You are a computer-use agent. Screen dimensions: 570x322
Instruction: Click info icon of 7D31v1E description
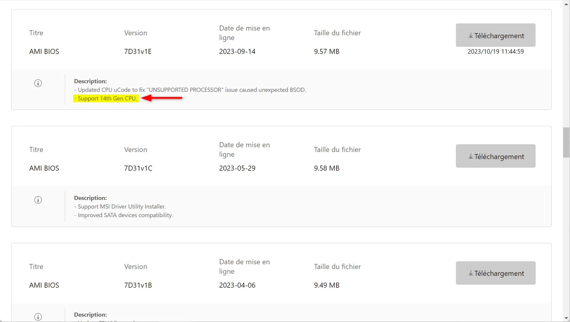[x=38, y=83]
